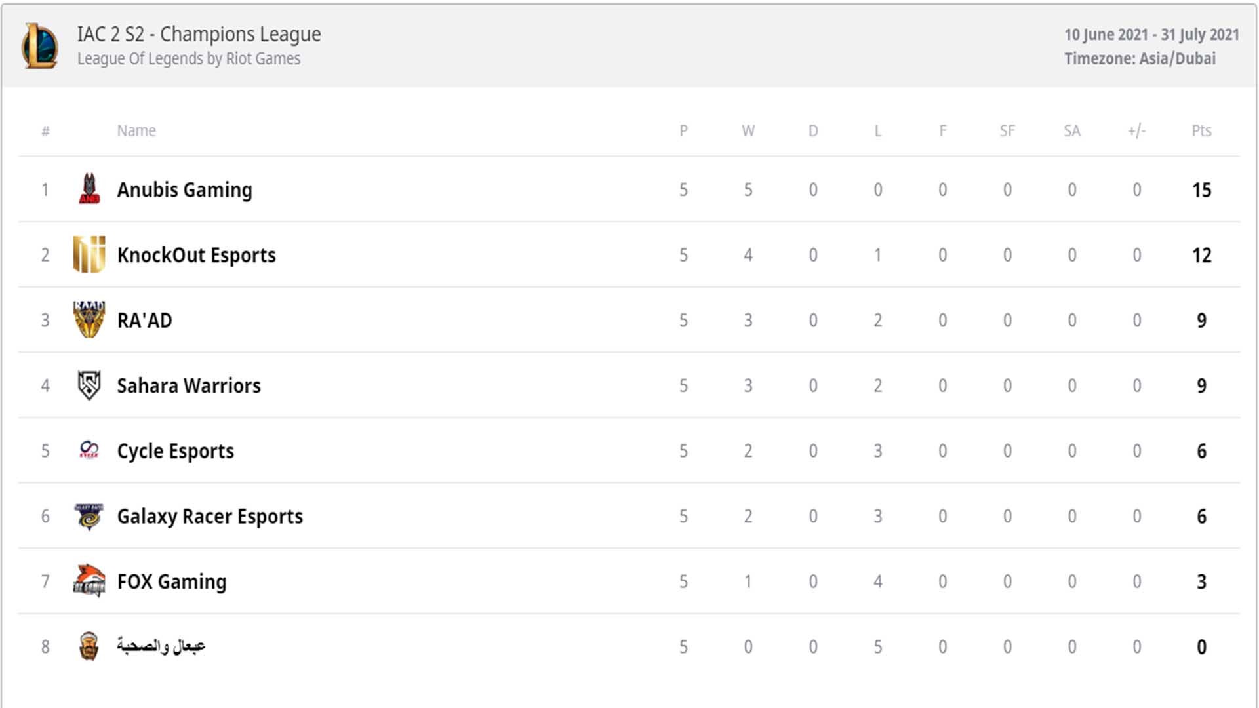1259x708 pixels.
Task: Open the KnockOut Esports team link
Action: coord(197,254)
